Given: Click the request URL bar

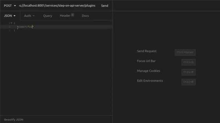Looking at the screenshot, I should (x=57, y=5).
